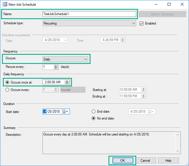189x166 pixels.
Task: Toggle the Enabled checkbox
Action: [141, 23]
